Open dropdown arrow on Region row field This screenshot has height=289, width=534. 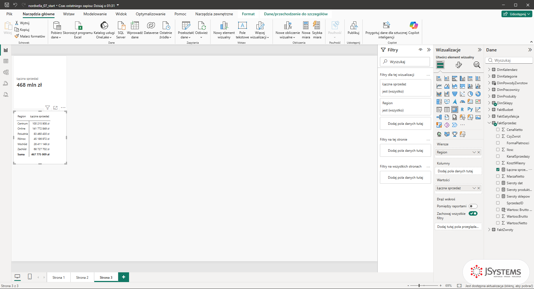(474, 152)
